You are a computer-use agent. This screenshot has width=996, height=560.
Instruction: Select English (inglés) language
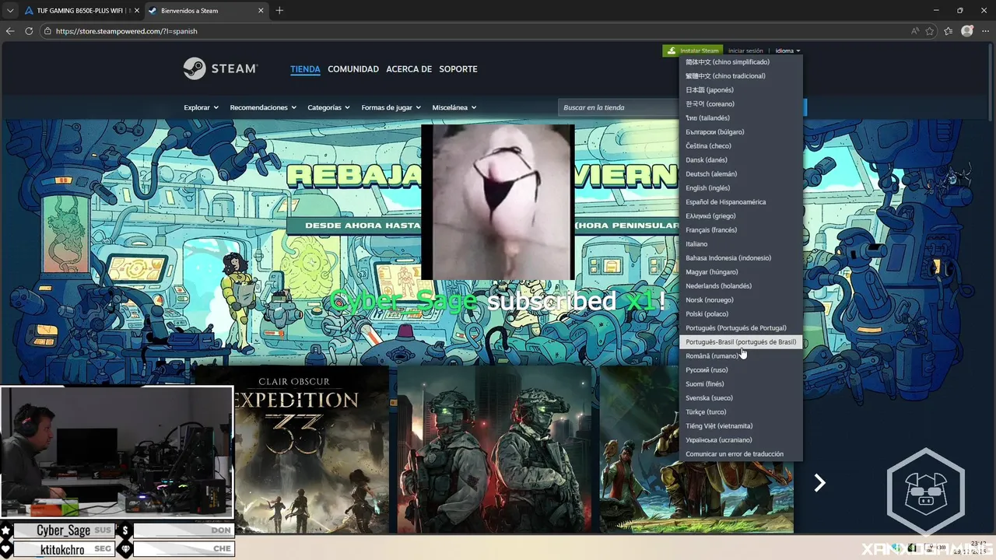coord(740,188)
